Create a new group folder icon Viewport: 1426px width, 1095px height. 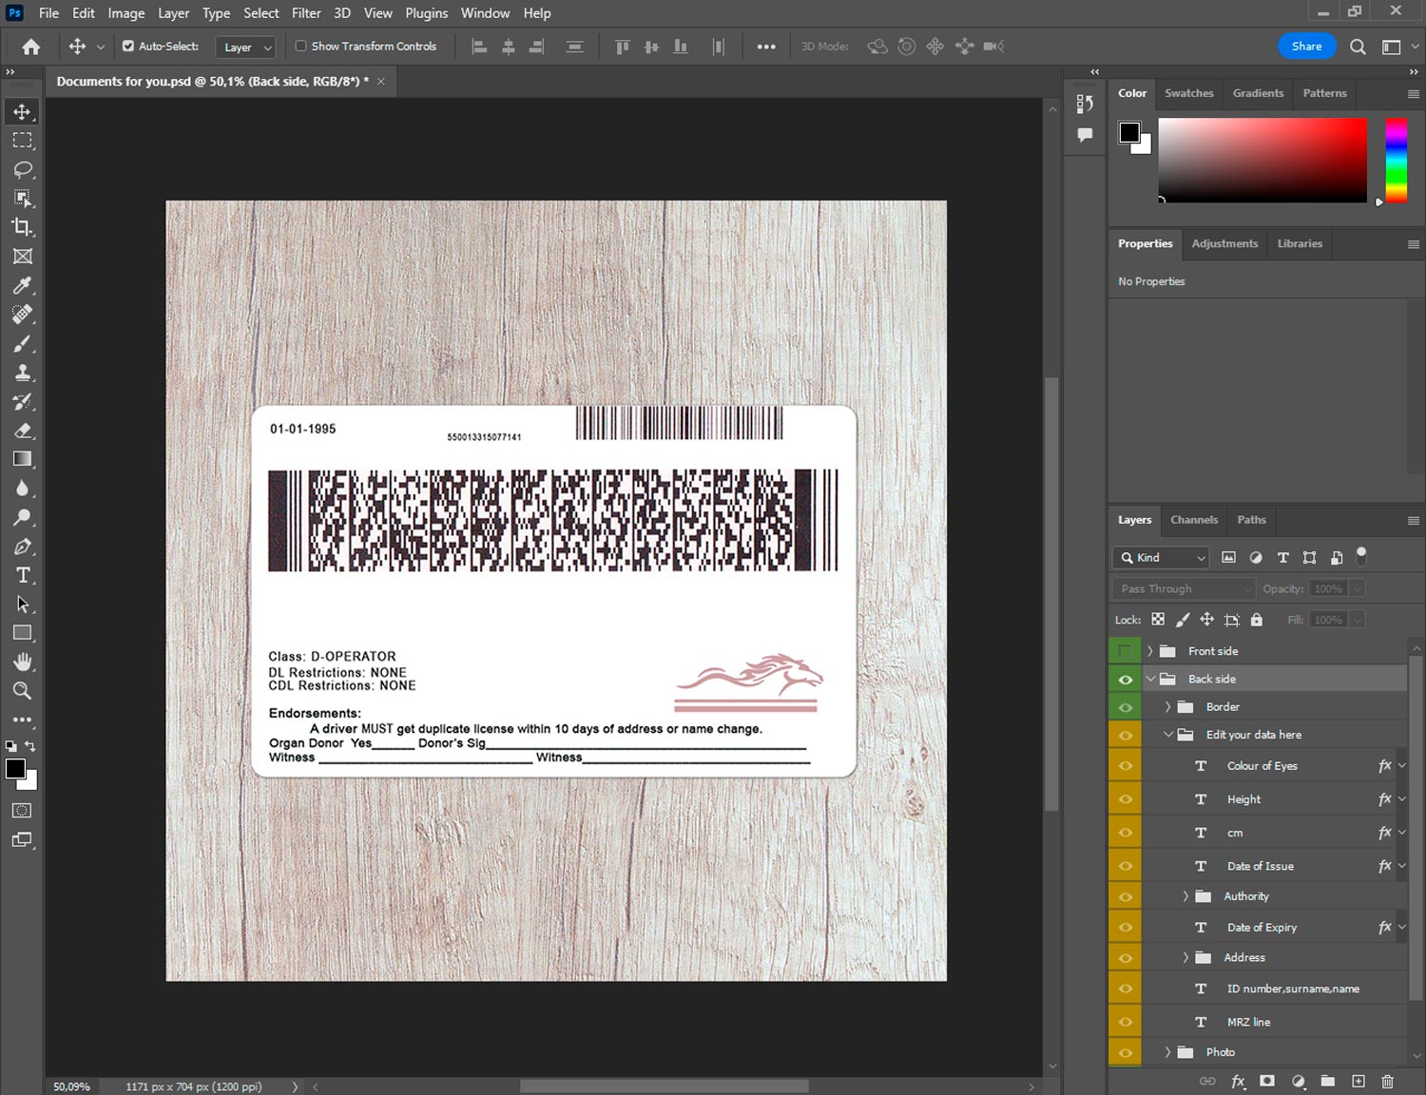[x=1327, y=1081]
